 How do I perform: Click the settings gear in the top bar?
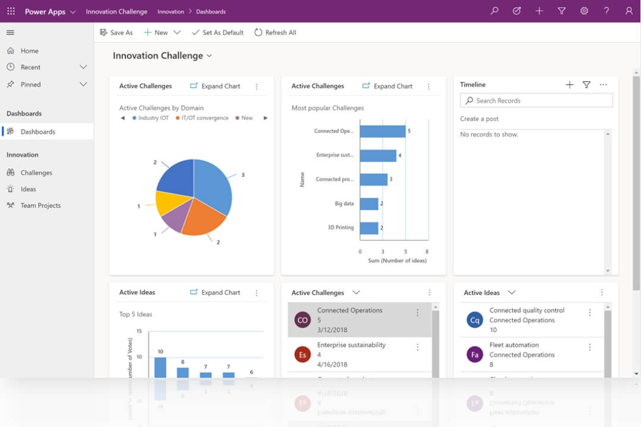tap(584, 11)
